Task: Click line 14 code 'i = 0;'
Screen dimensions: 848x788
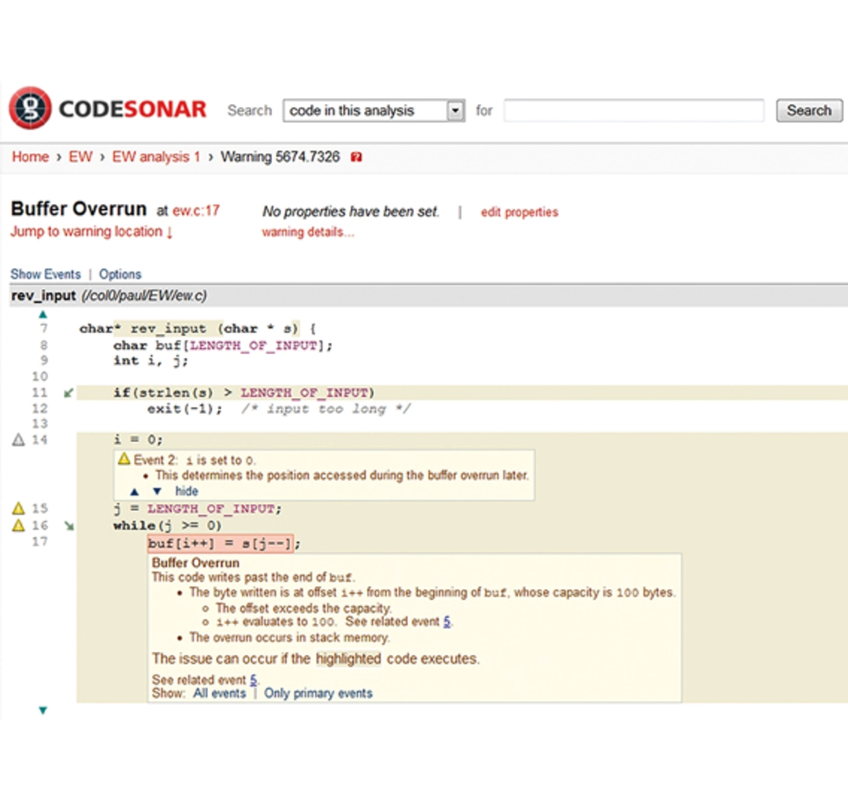Action: [138, 440]
